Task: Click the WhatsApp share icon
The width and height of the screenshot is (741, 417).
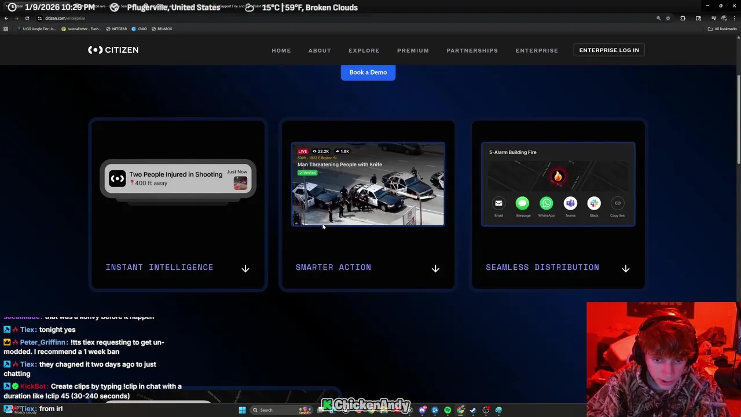Action: click(546, 203)
